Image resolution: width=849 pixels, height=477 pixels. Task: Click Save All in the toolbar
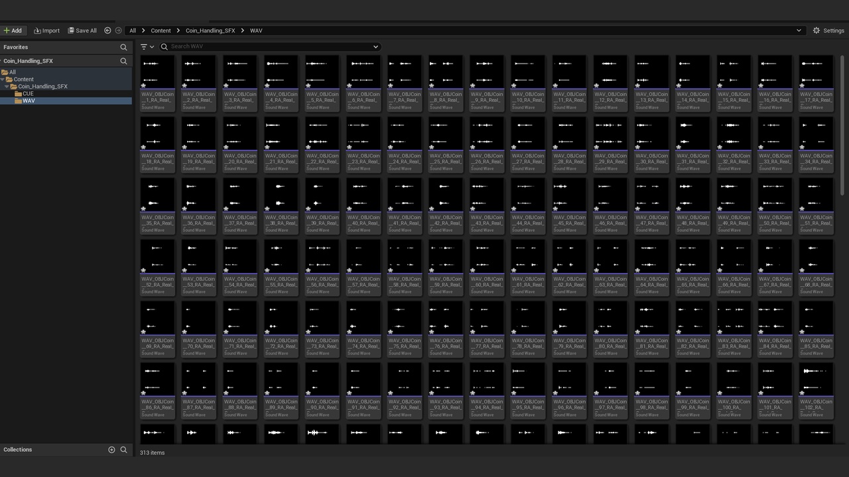click(82, 30)
